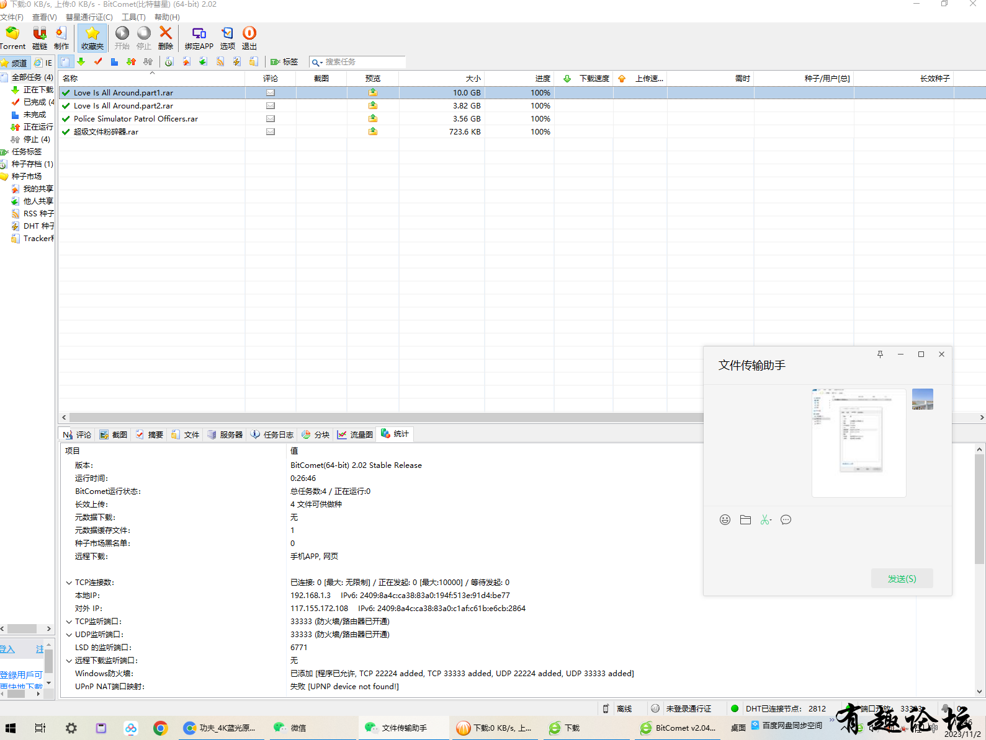Click folder send-file icon in 文件传输助手
The image size is (986, 740).
745,520
